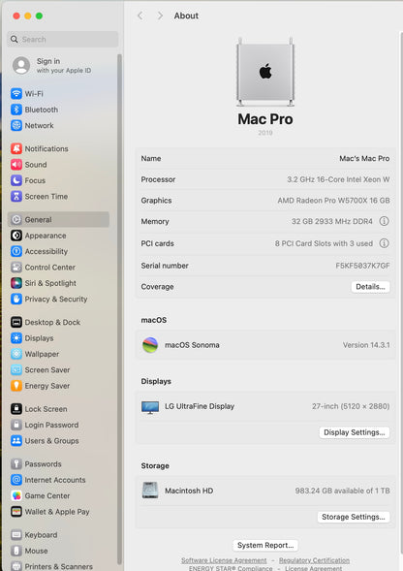Screen dimensions: 403x571
Task: Open Users & Groups icon
Action: pyautogui.click(x=16, y=441)
